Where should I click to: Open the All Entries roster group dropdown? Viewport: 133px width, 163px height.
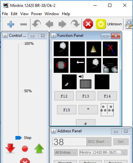pyautogui.click(x=66, y=152)
